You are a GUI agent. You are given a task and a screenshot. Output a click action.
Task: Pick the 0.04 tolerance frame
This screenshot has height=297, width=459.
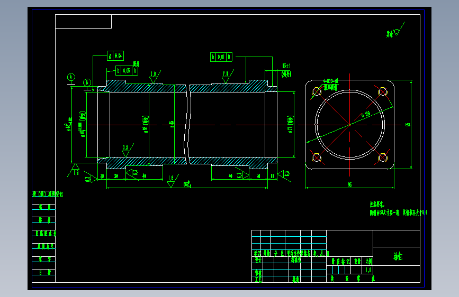coord(115,55)
